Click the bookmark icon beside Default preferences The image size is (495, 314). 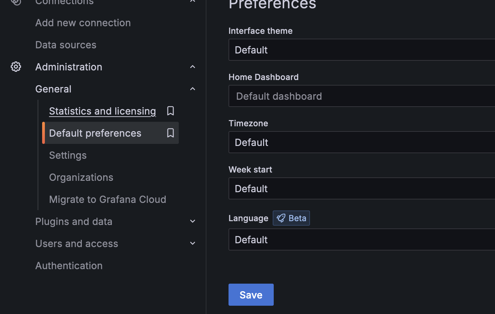[x=170, y=133]
